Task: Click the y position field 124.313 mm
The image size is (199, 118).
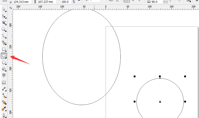Action: 22,2
